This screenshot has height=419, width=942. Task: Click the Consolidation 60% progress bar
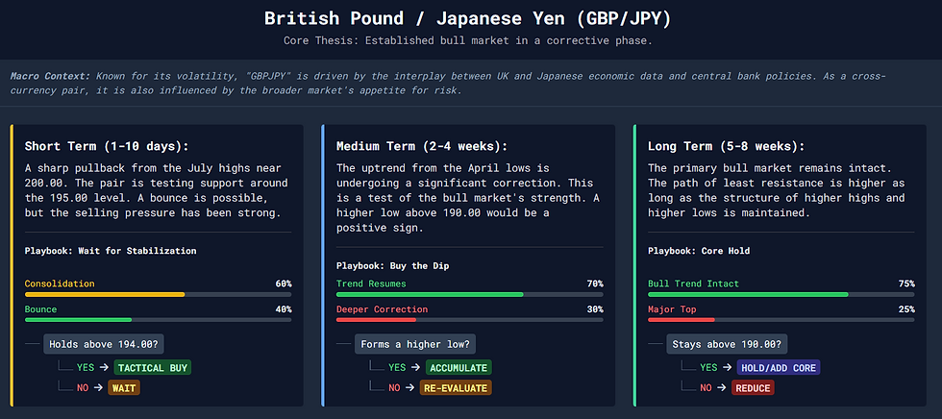(158, 295)
